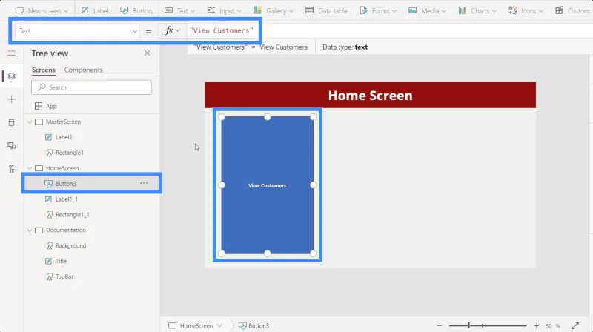Select Rectangle1_1 in the tree
This screenshot has width=593, height=332.
tap(72, 215)
